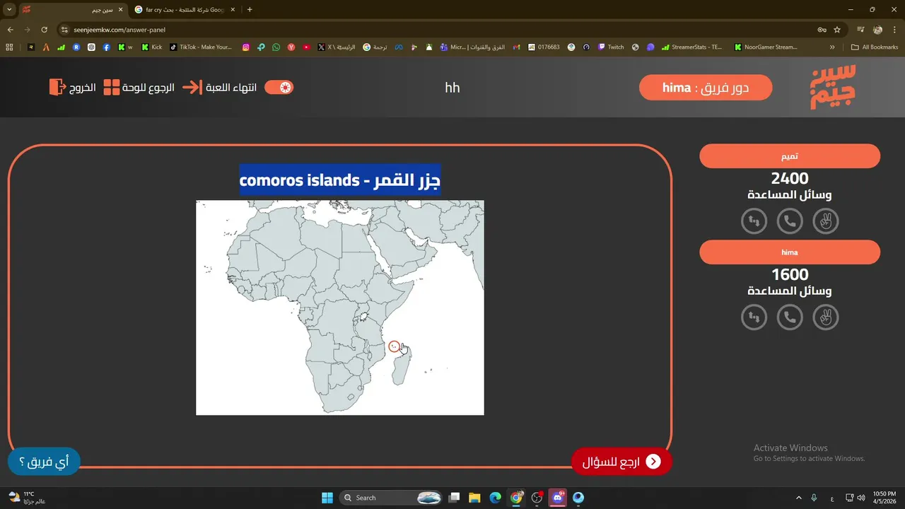Switch to the far cry Google search tab
This screenshot has height=509, width=905.
[185, 10]
